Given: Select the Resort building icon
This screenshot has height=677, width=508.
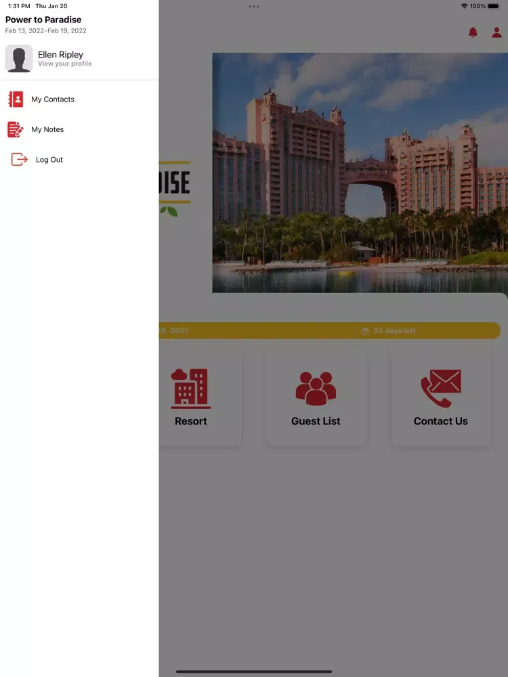Looking at the screenshot, I should 190,389.
